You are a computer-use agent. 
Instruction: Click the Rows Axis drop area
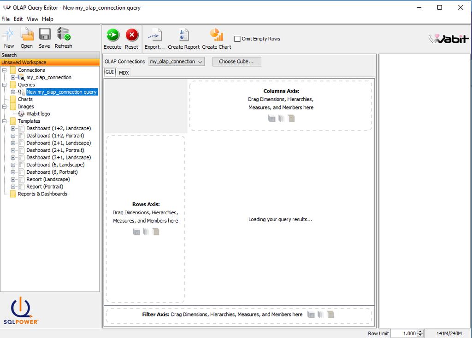145,219
